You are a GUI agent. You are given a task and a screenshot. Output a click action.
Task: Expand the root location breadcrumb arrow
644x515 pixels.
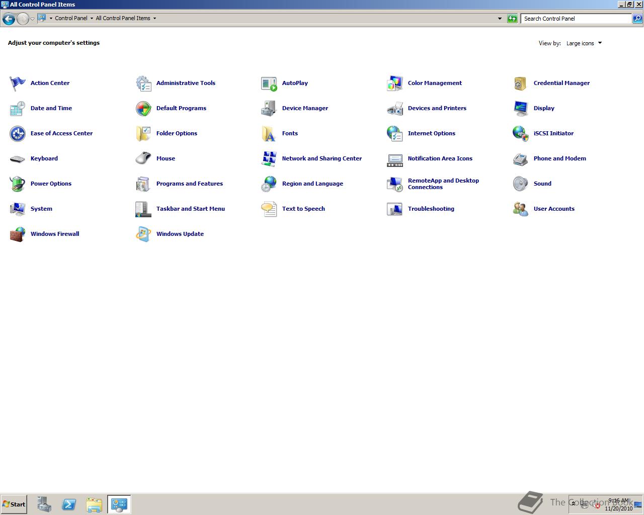pyautogui.click(x=51, y=18)
